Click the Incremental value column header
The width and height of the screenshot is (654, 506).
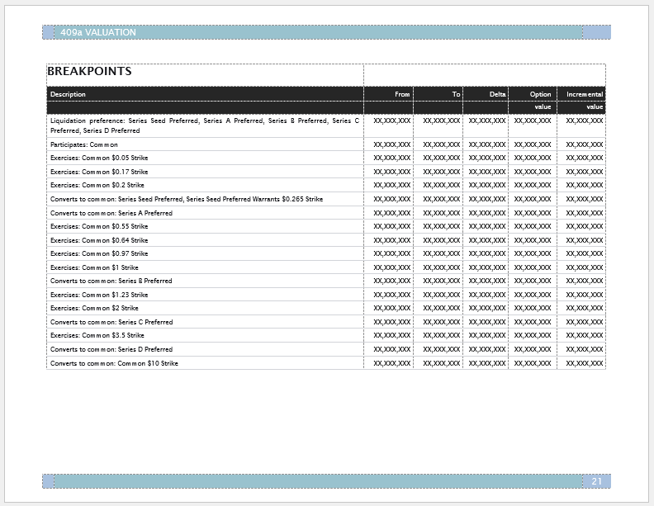[585, 100]
